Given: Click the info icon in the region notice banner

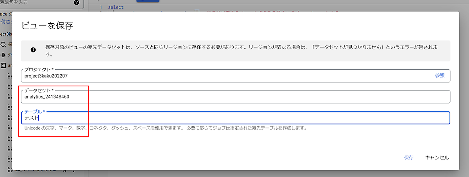Looking at the screenshot, I should (x=33, y=50).
